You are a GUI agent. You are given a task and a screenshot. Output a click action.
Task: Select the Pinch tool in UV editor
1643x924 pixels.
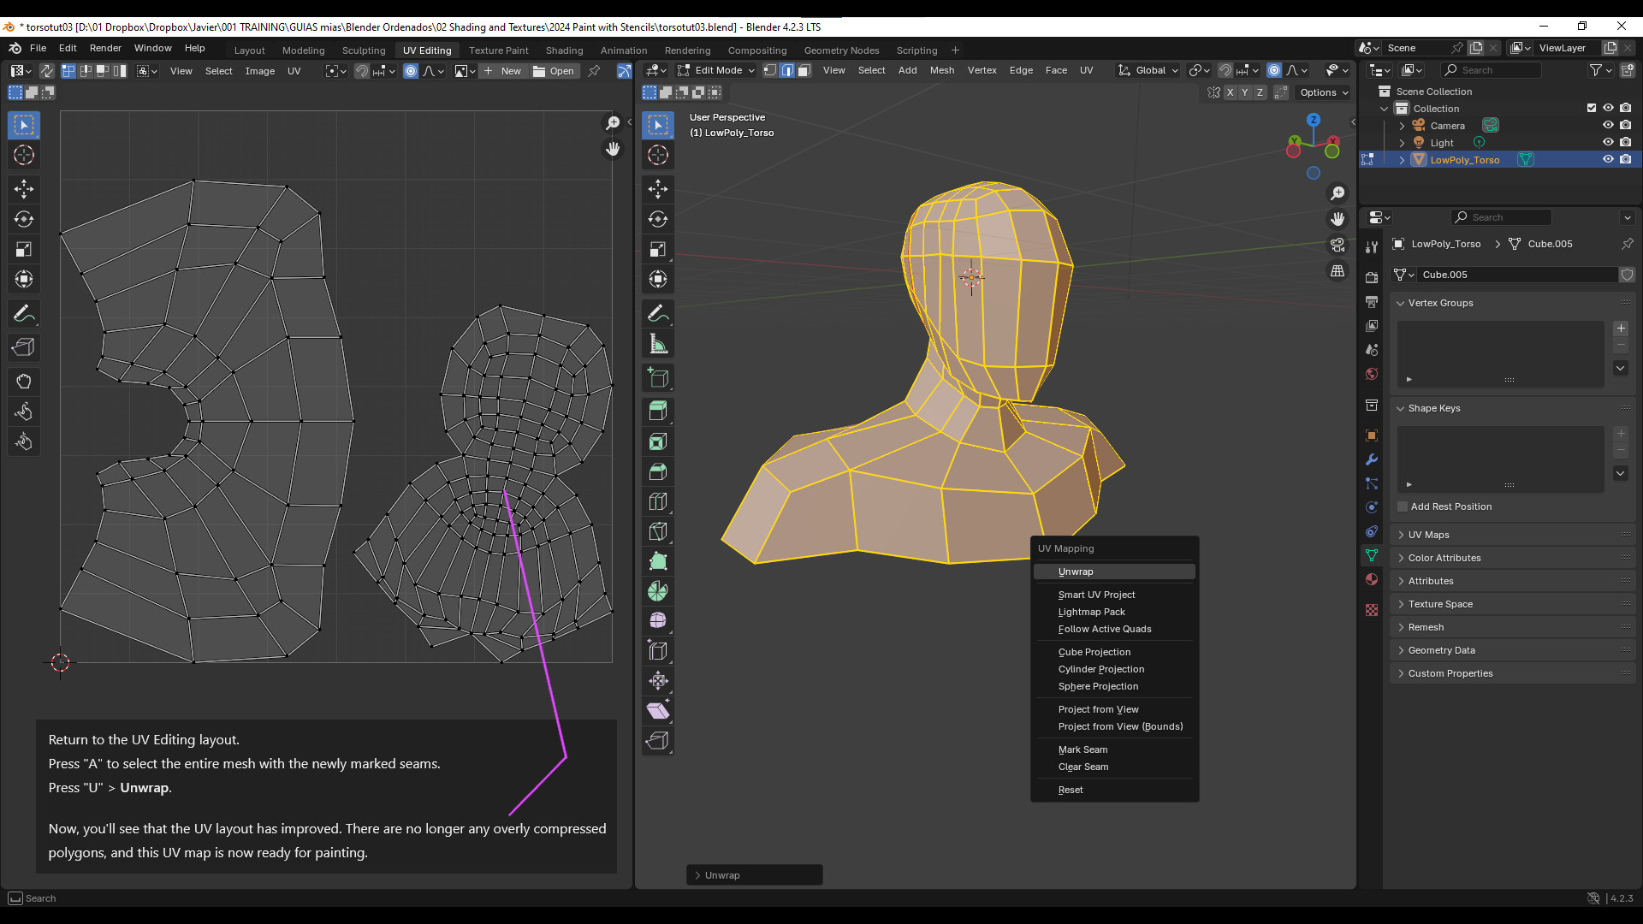pyautogui.click(x=24, y=441)
